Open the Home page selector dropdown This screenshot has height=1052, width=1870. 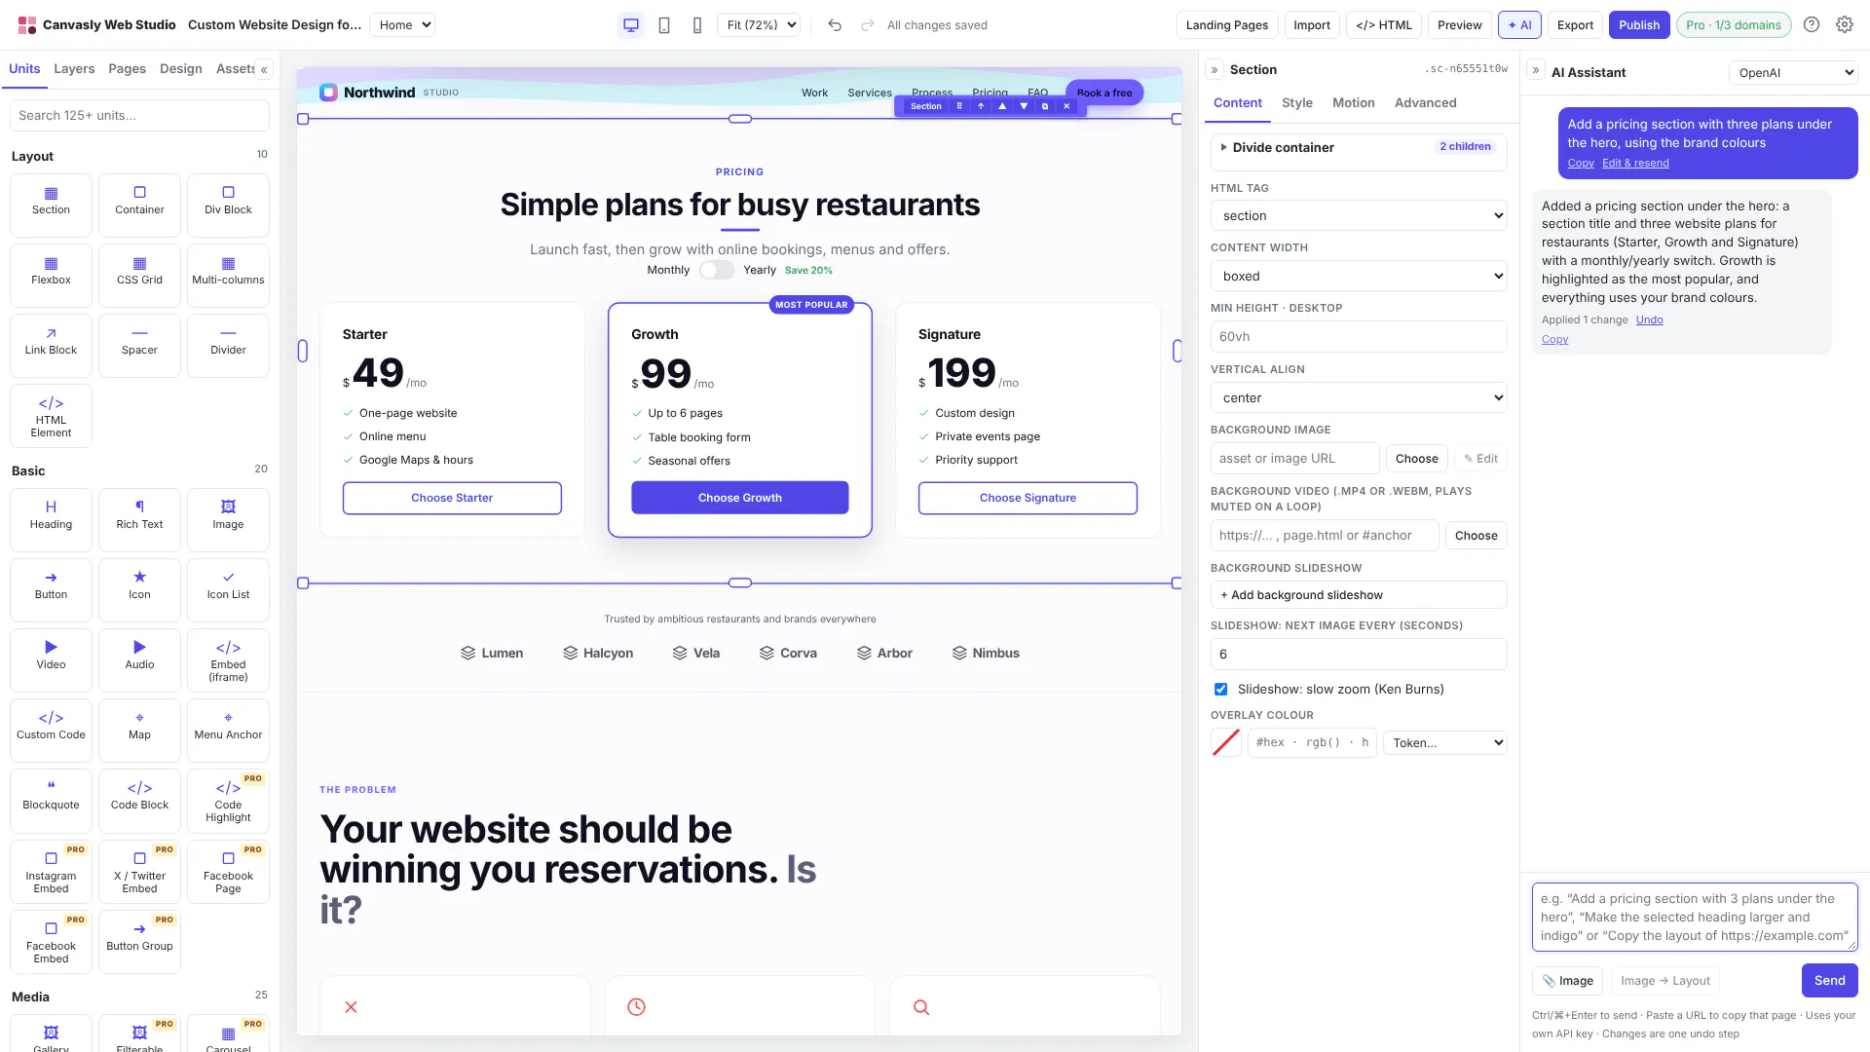click(402, 25)
